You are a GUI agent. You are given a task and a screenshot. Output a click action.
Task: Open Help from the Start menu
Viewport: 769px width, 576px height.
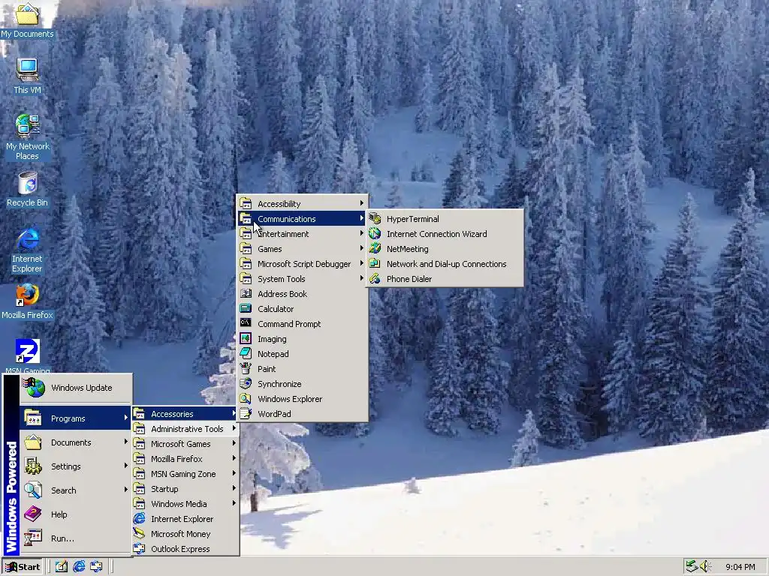coord(76,514)
